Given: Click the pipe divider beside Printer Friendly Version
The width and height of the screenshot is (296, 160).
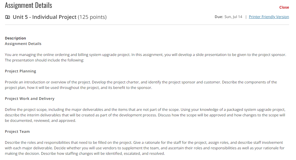Looking at the screenshot, I should (246, 17).
